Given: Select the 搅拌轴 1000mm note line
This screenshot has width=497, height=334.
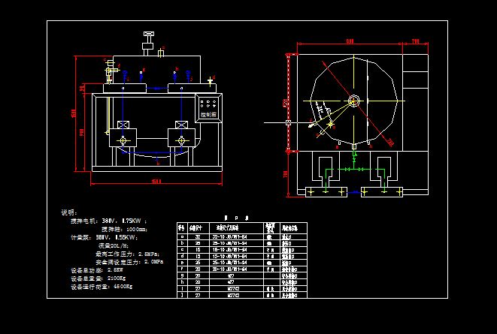Looking at the screenshot, I should coord(124,229).
